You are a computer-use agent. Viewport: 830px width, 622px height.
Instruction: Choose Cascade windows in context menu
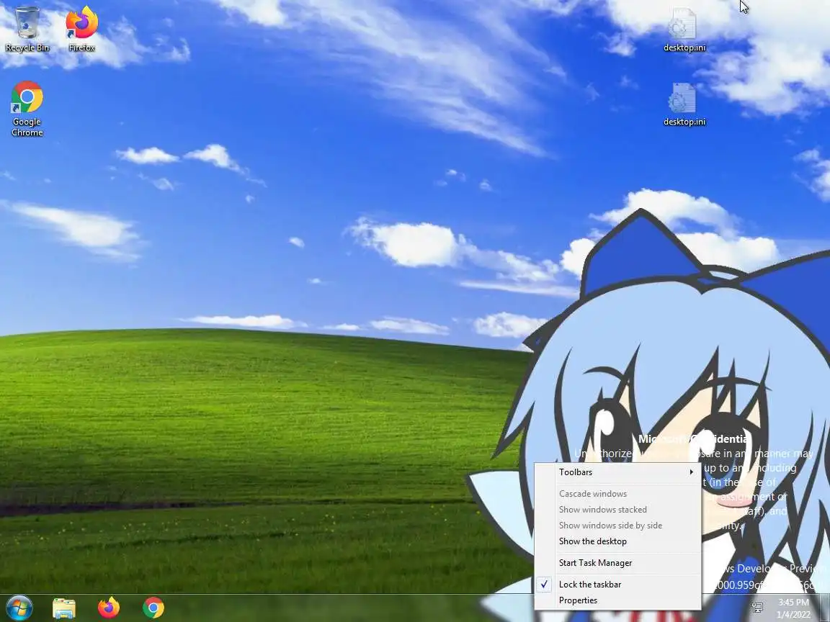coord(617,493)
